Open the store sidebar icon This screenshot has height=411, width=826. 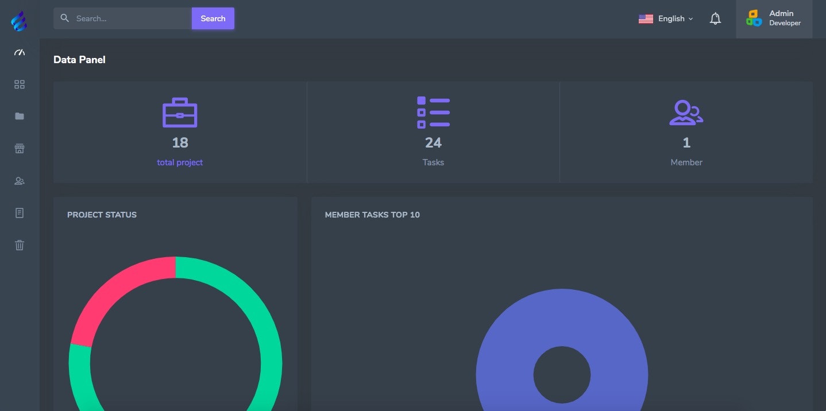click(x=20, y=149)
